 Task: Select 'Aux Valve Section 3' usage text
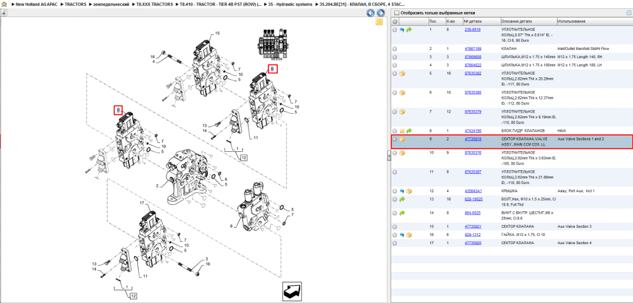(x=575, y=226)
